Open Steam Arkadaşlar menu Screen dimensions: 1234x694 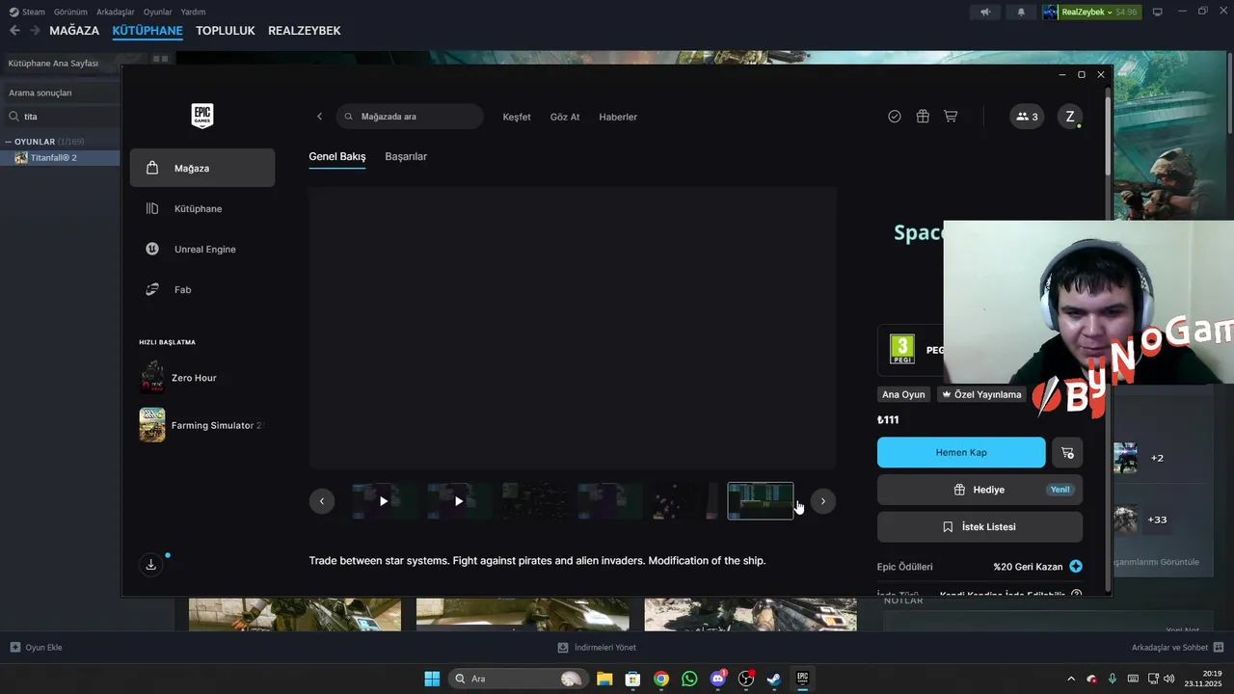[116, 12]
